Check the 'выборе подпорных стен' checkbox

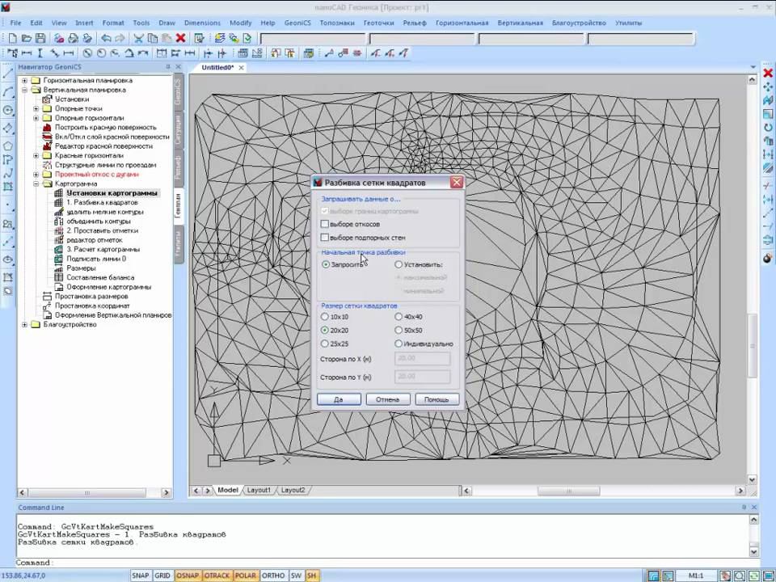pos(325,238)
